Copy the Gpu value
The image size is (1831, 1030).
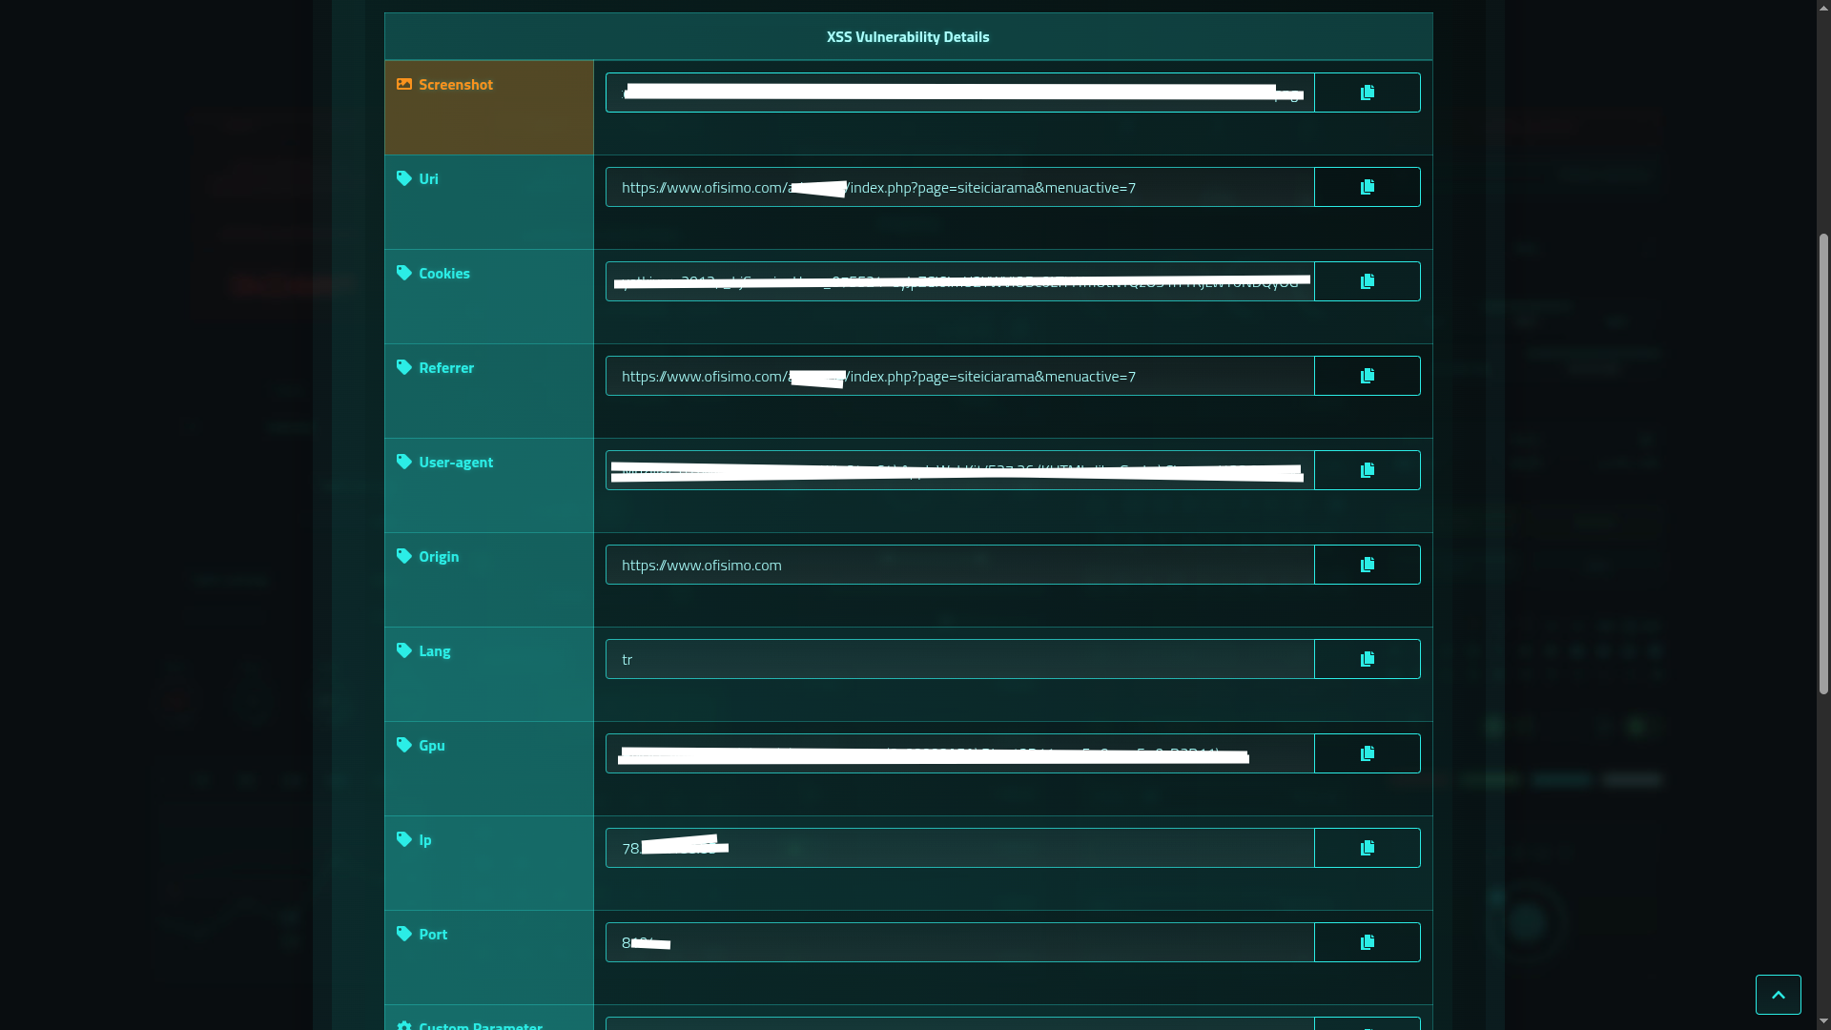coord(1367,753)
